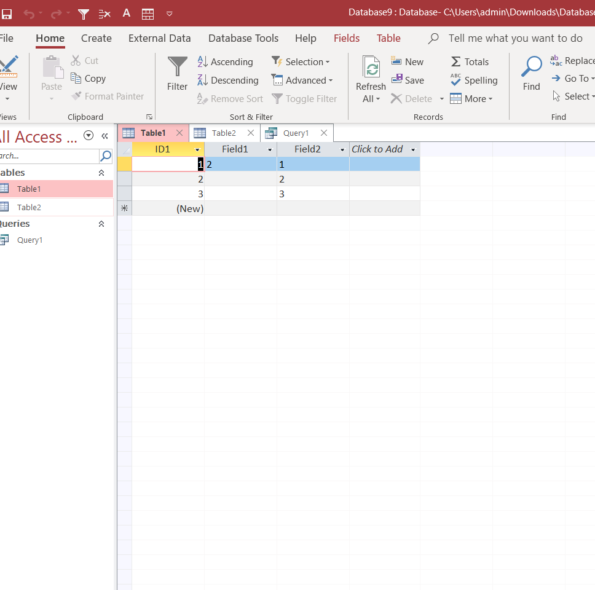Expand the Refresh All dropdown arrow
Screen dimensions: 595x590
(x=377, y=99)
